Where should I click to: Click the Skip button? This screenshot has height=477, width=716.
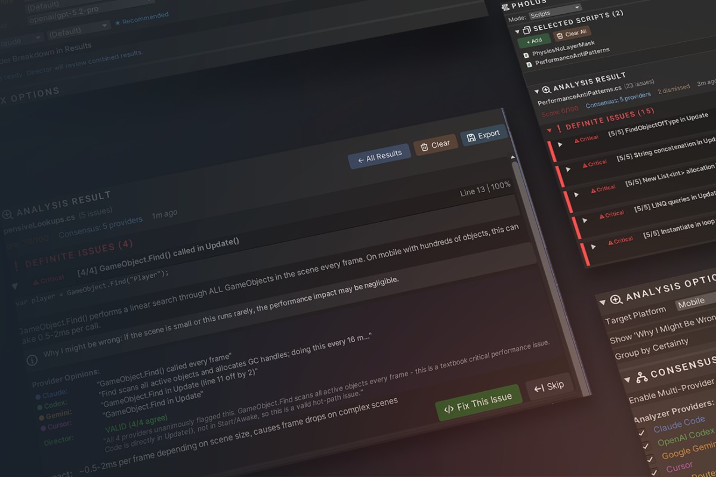549,386
